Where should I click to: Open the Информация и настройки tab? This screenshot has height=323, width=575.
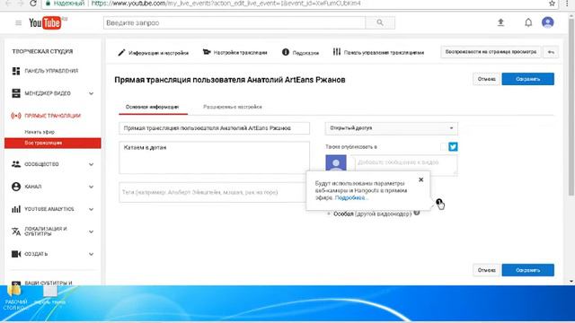153,53
